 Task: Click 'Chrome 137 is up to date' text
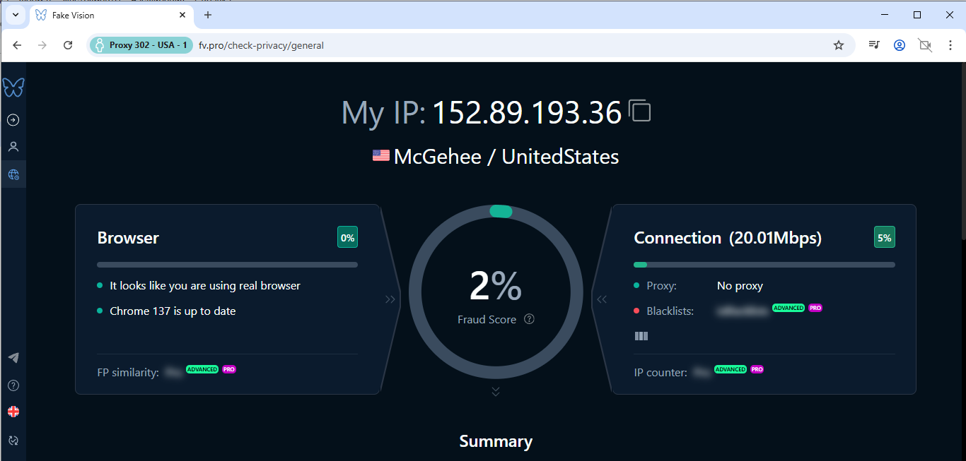tap(173, 311)
